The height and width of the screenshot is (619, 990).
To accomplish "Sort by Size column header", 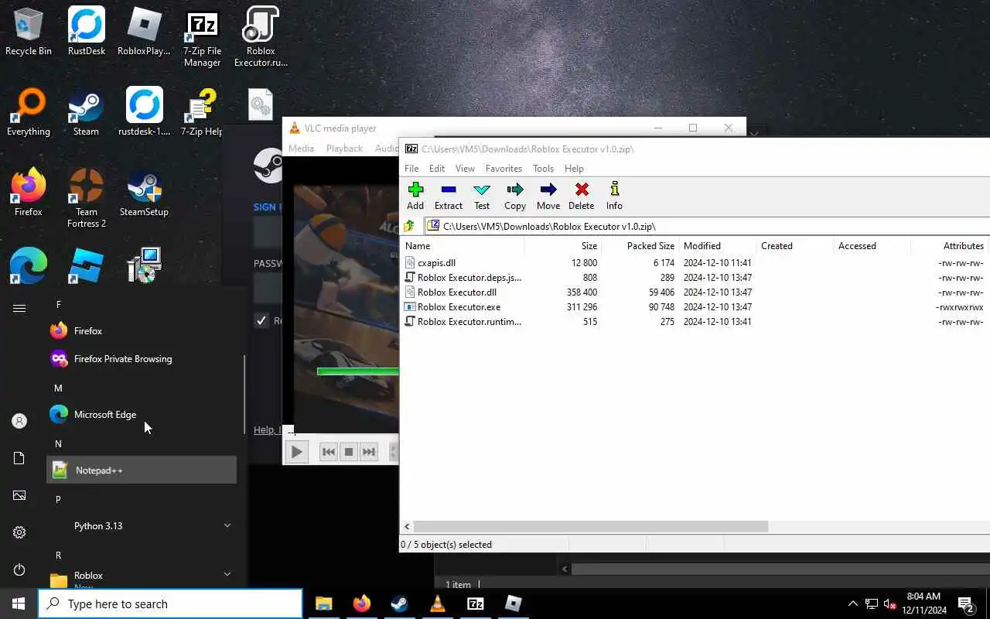I will [x=563, y=245].
